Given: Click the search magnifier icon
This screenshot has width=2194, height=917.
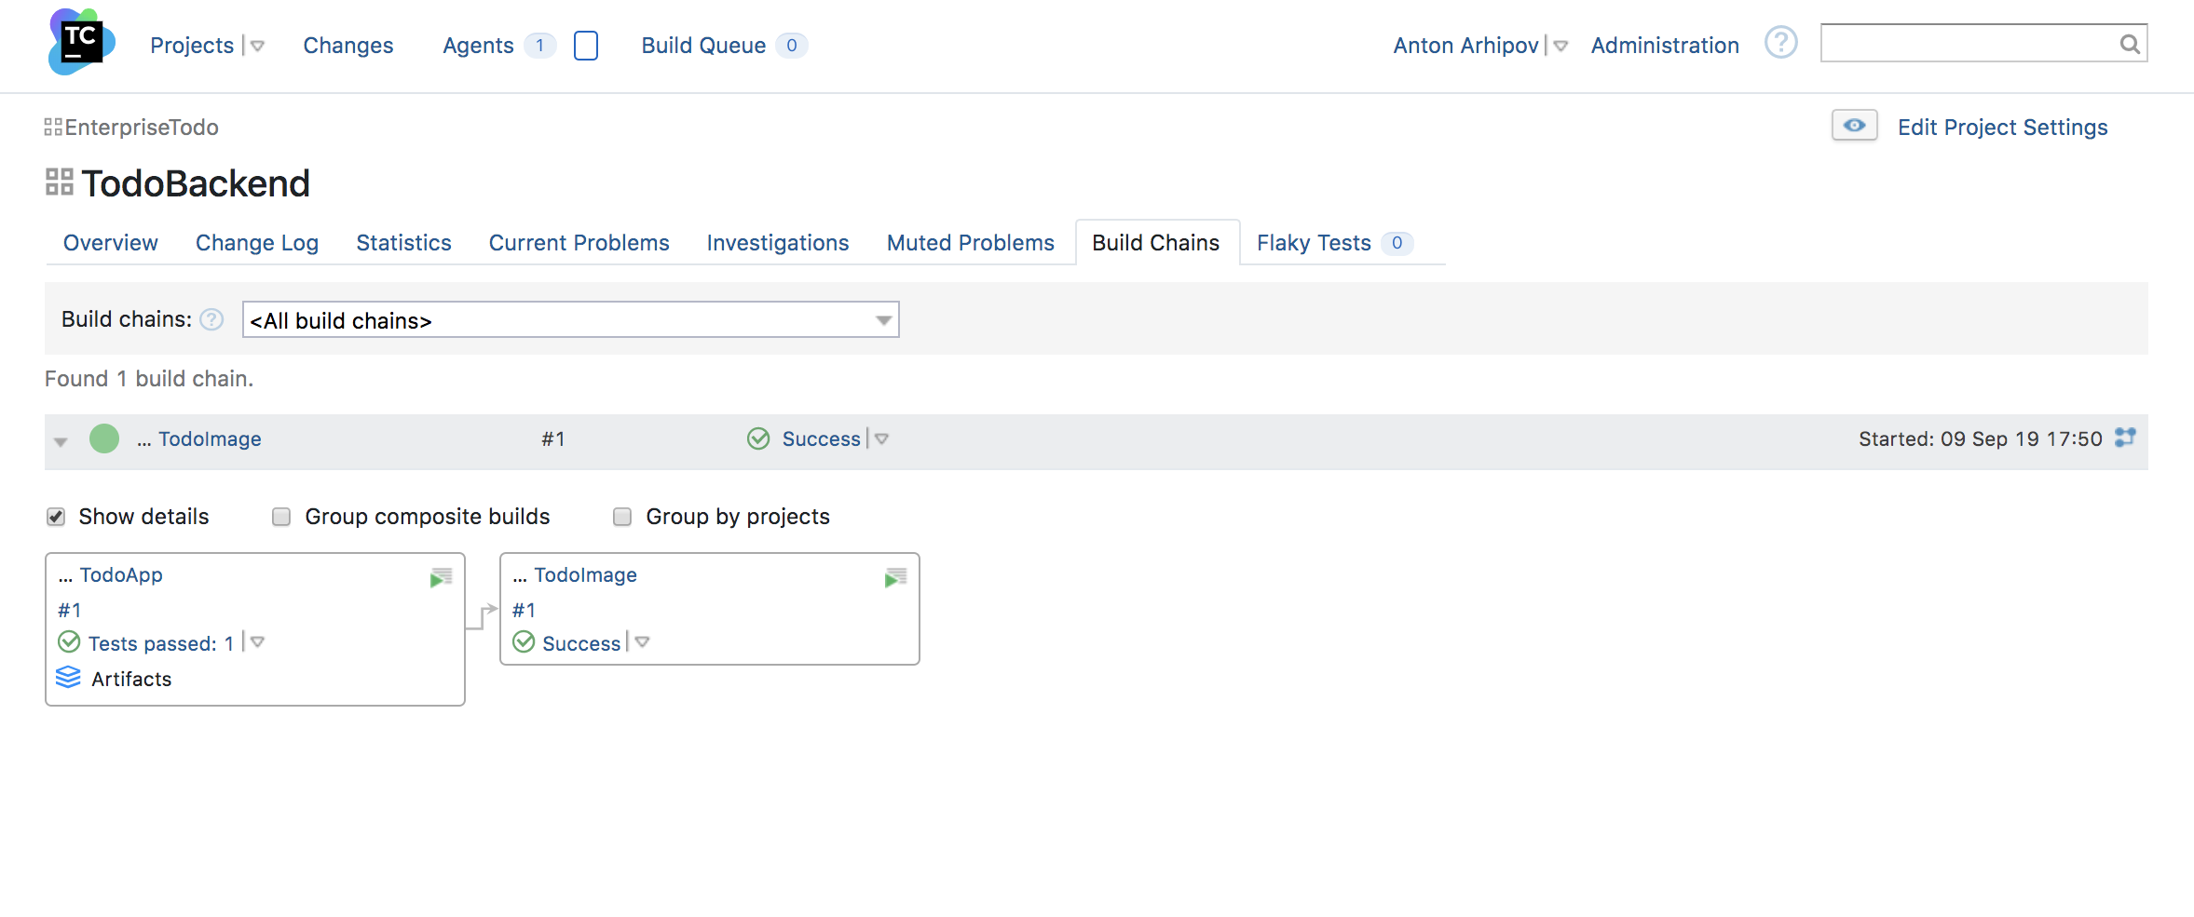Looking at the screenshot, I should point(2129,44).
